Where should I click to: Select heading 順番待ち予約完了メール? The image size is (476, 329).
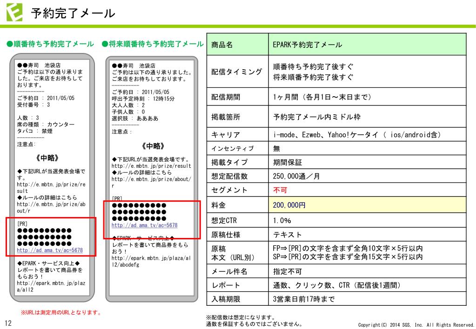click(x=50, y=44)
